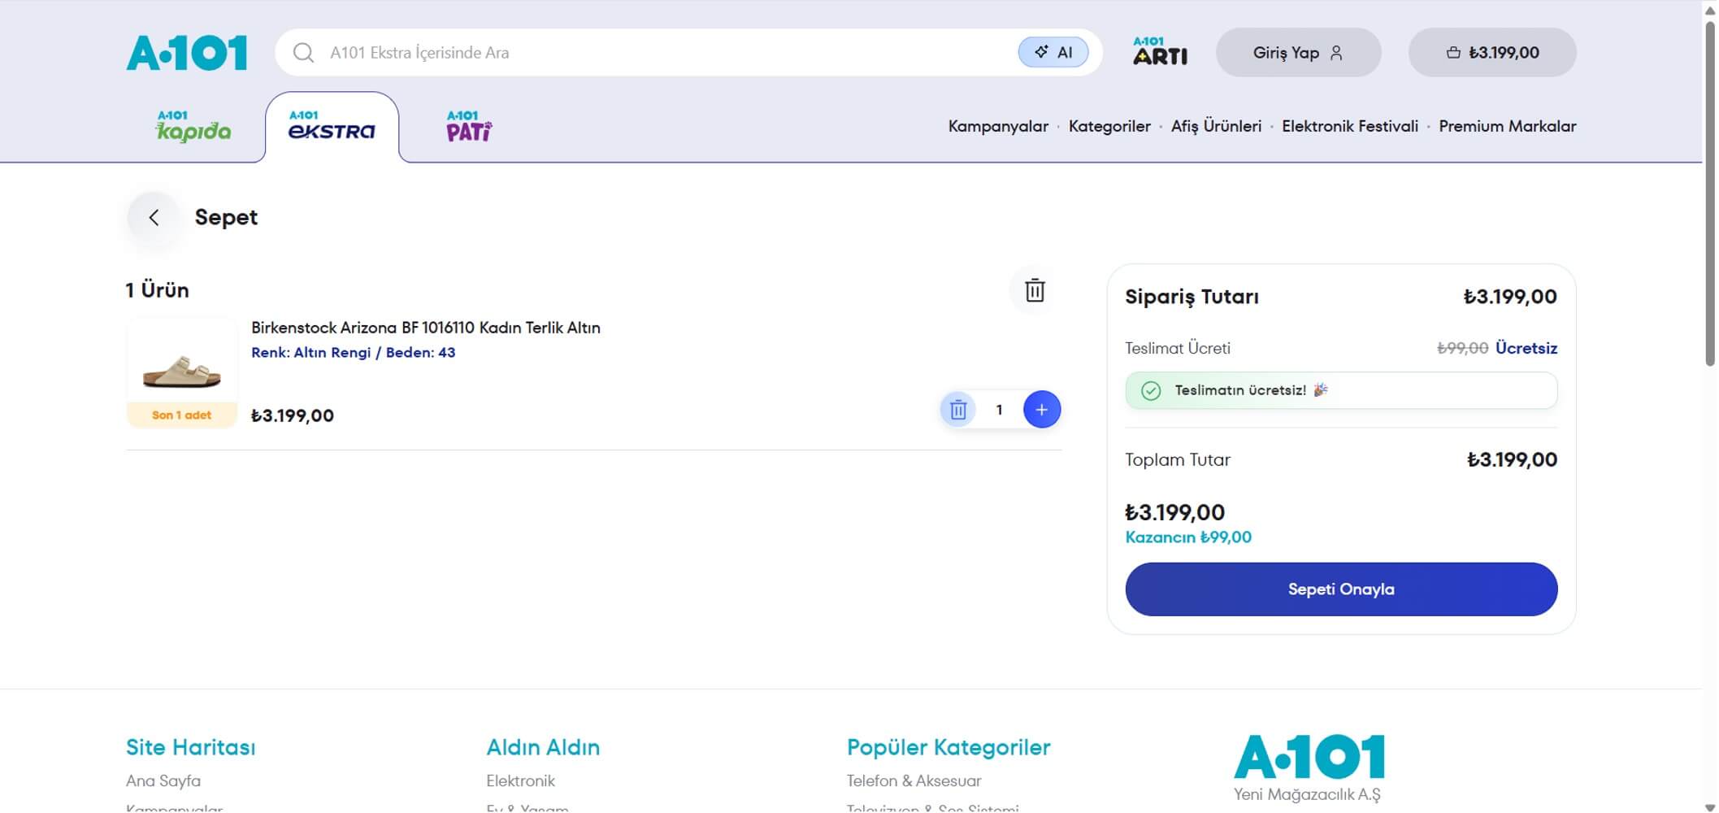Screen dimensions: 1719x813
Task: Click Kazancın ₺99,00 savings text
Action: pos(1188,537)
